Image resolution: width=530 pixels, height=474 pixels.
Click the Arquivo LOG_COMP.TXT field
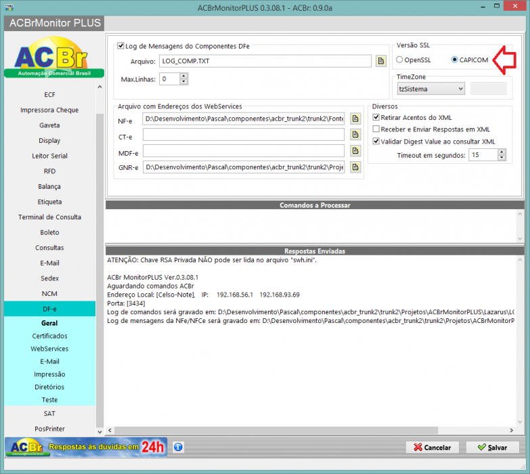pyautogui.click(x=265, y=61)
